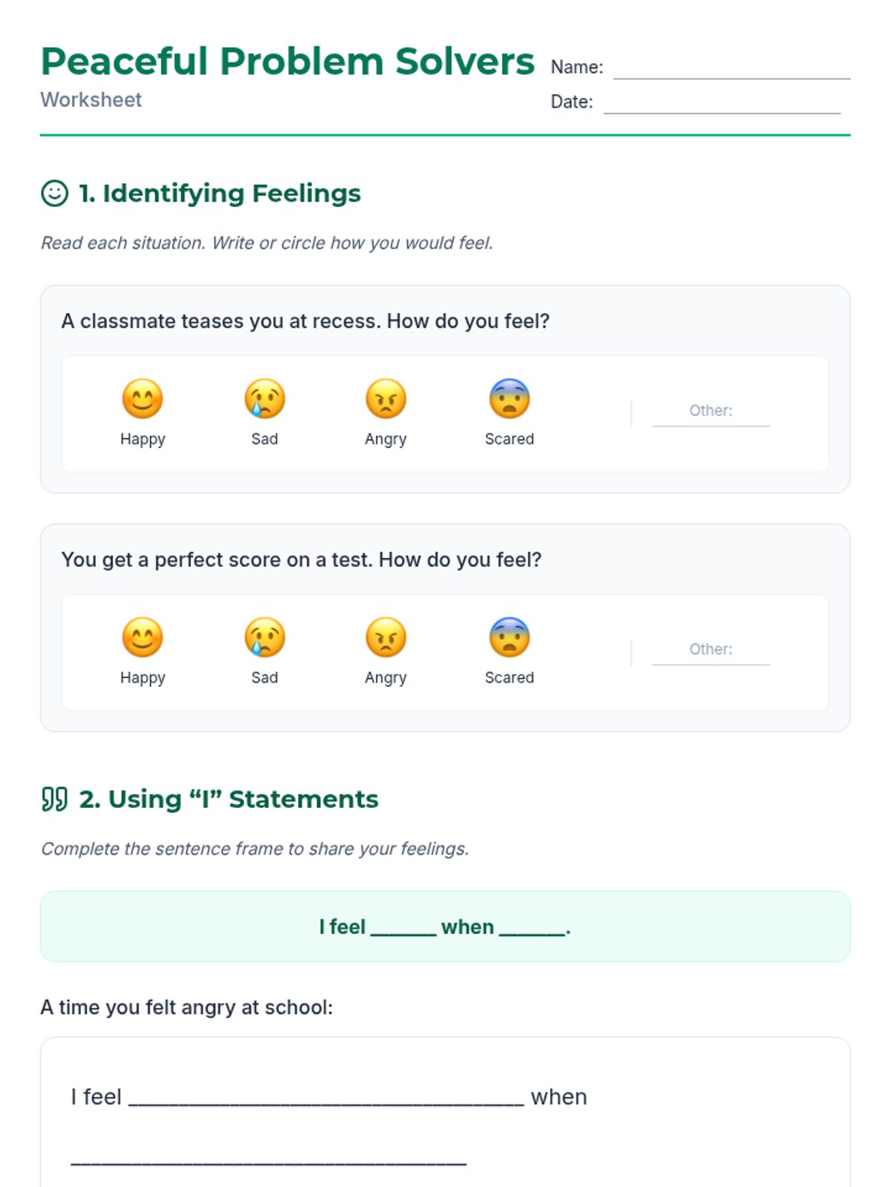Screen dimensions: 890x1187
Task: Click the Peaceful Problem Solvers title
Action: coord(288,62)
